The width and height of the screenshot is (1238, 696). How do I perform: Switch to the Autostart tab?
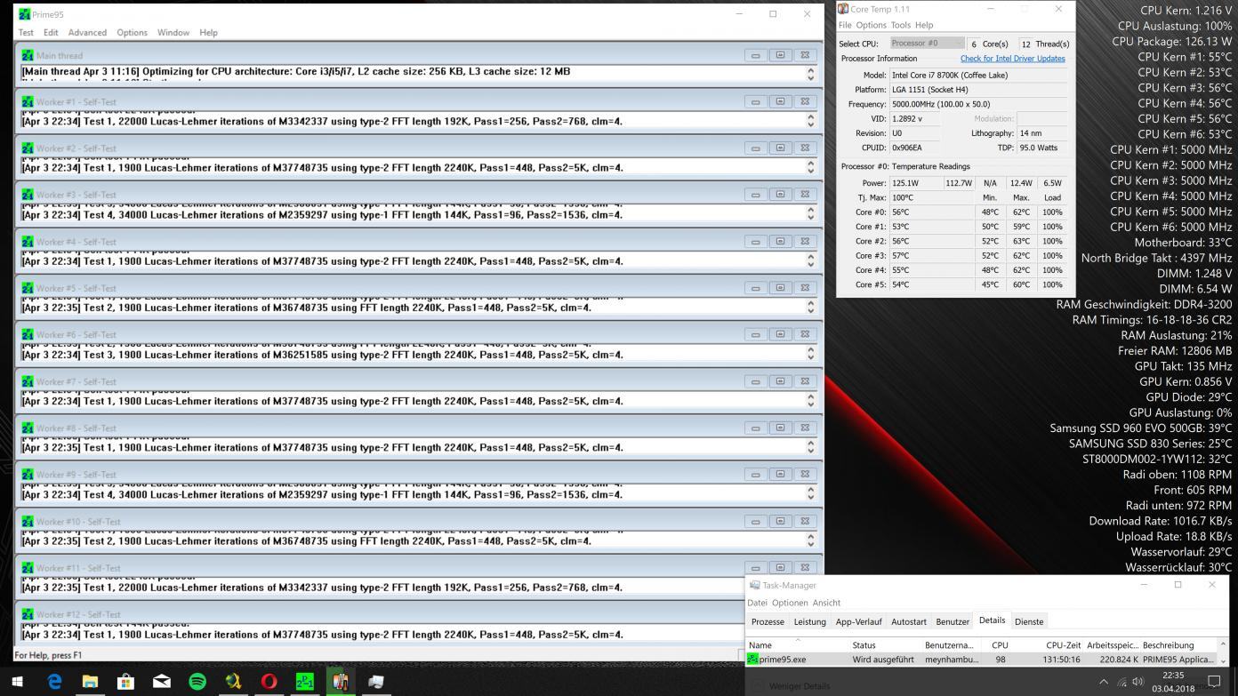coord(908,621)
